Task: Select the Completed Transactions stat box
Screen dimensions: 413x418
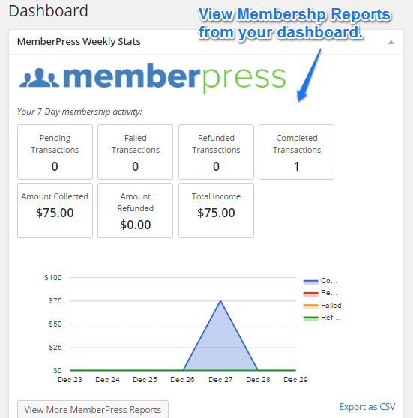Action: pos(296,152)
